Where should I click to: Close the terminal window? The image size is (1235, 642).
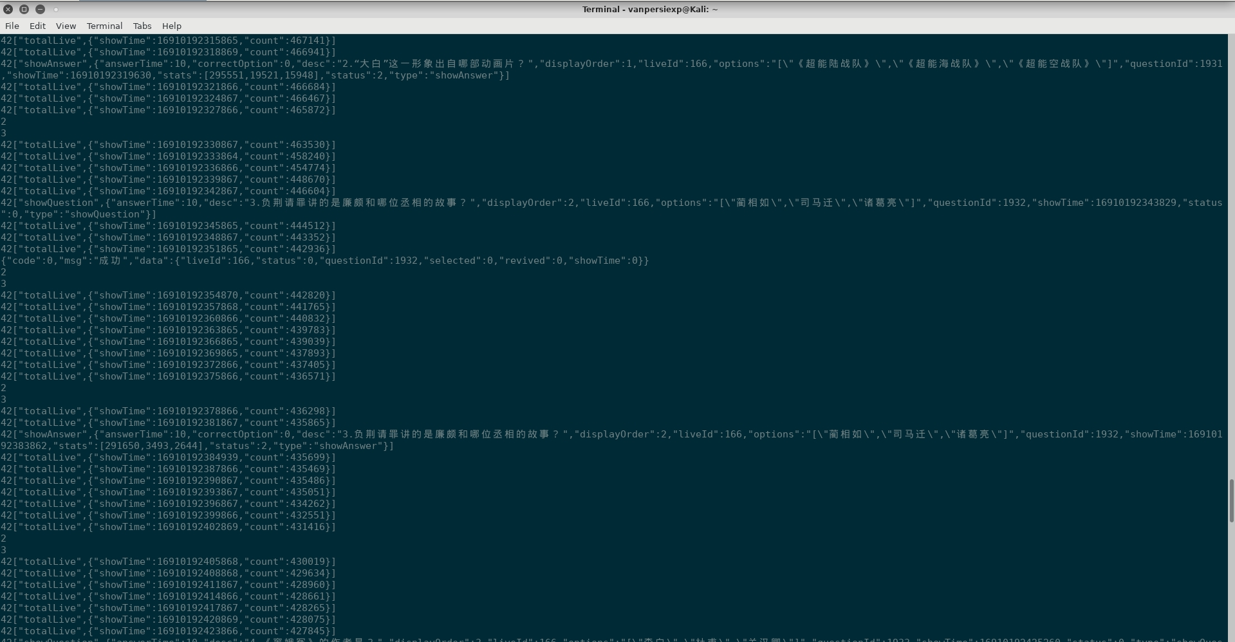click(x=8, y=9)
